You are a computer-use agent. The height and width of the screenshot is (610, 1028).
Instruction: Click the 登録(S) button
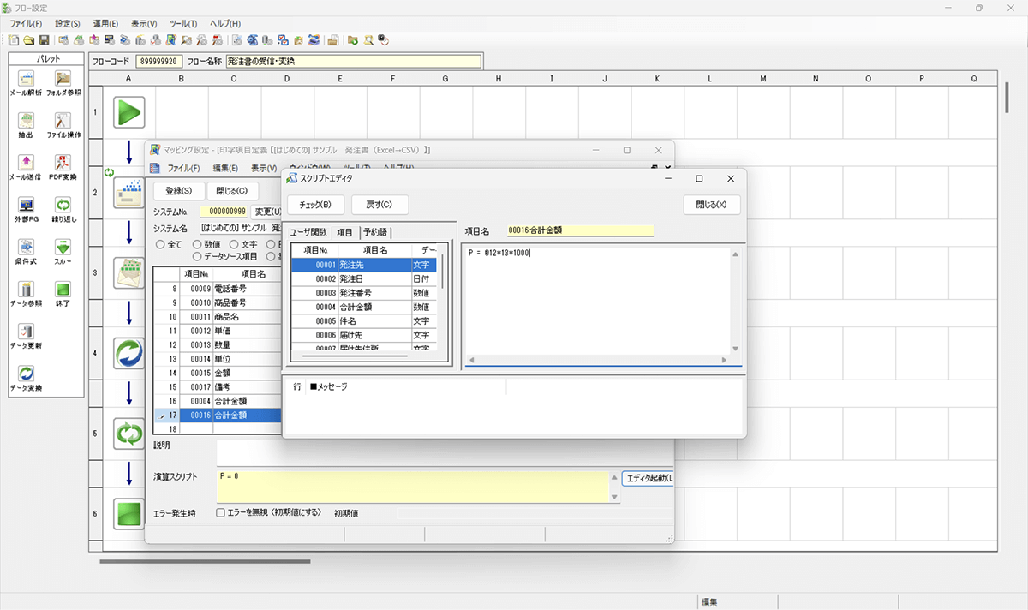click(177, 191)
